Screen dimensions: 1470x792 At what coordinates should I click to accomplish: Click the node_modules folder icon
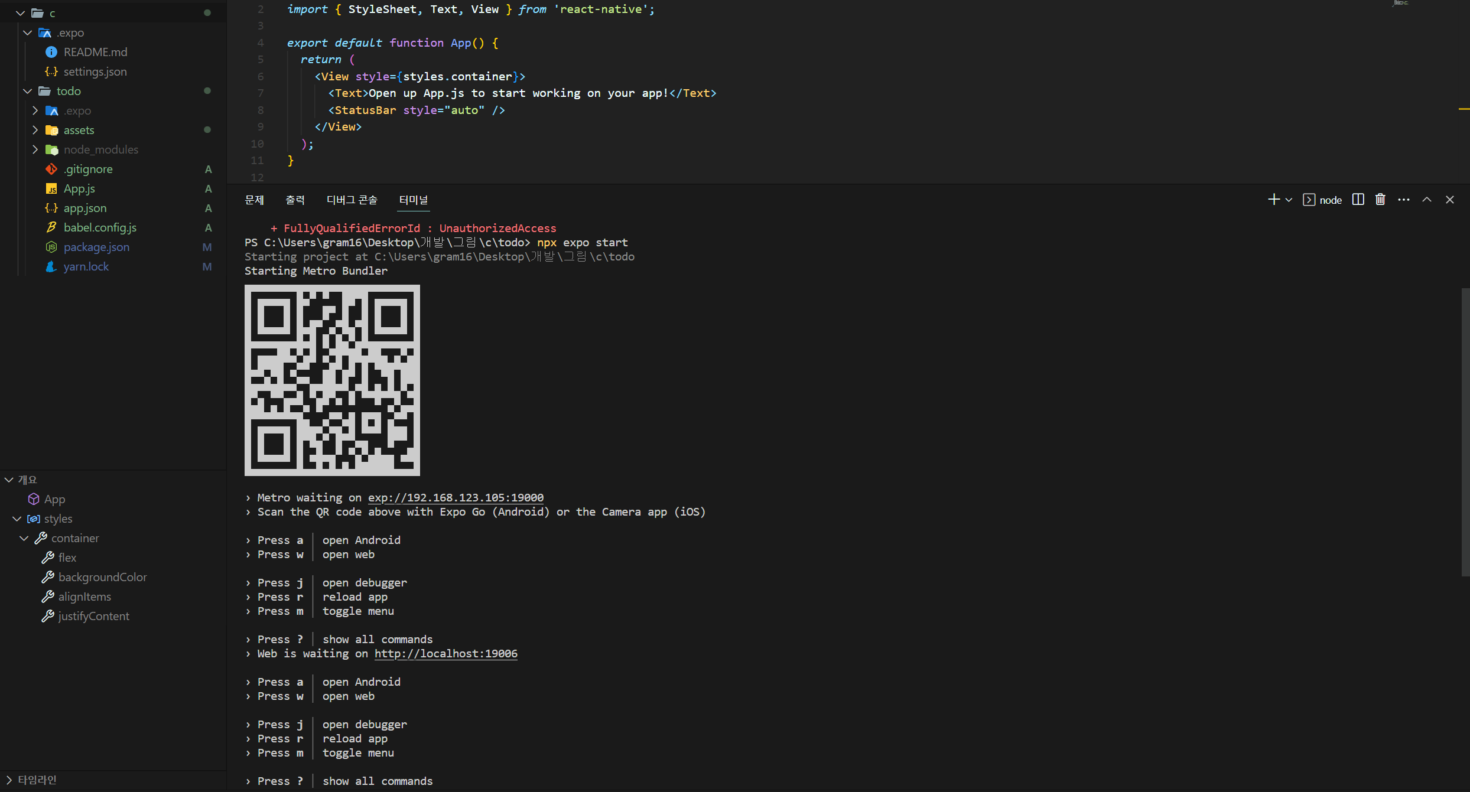click(x=51, y=149)
